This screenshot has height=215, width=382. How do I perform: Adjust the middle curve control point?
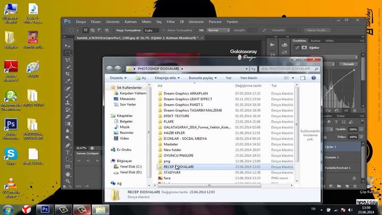click(x=331, y=88)
